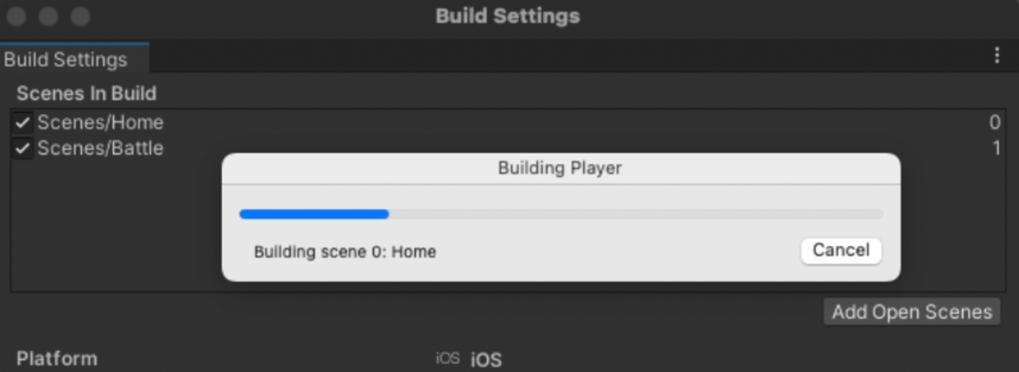
Task: Click the window zoom button
Action: coord(80,16)
